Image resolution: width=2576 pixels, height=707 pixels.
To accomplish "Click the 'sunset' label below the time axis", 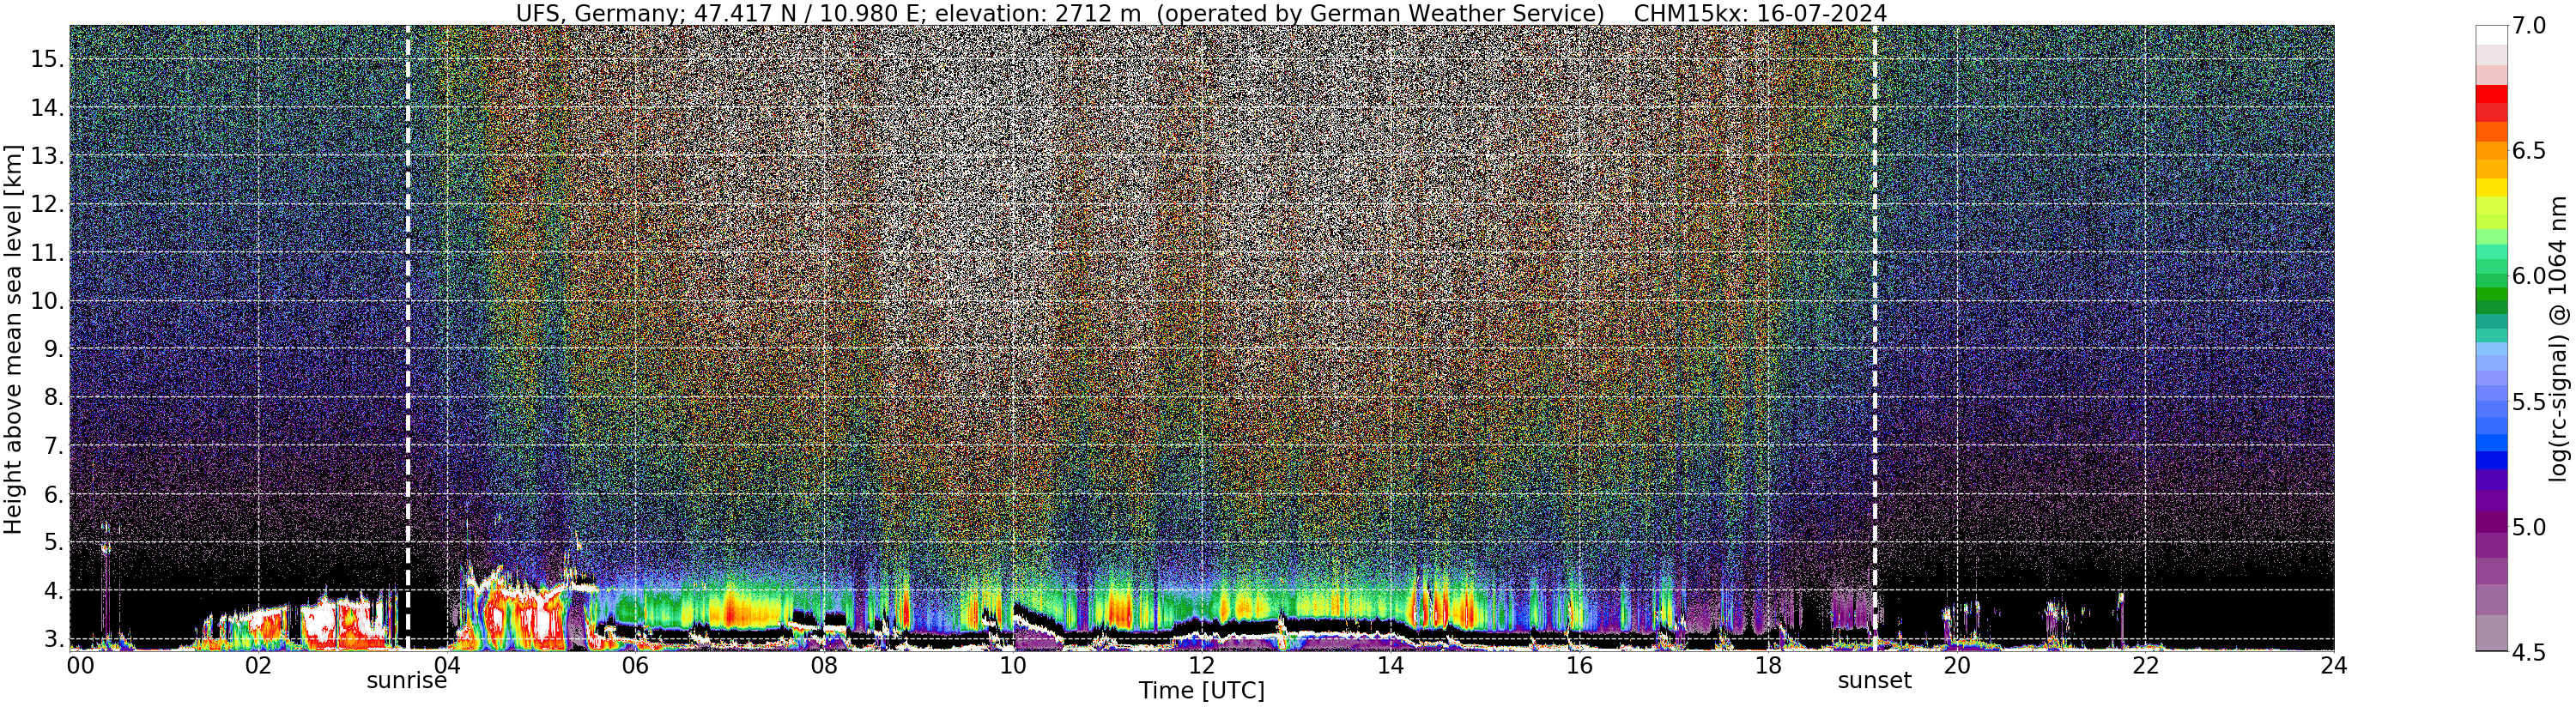I will click(x=1874, y=681).
